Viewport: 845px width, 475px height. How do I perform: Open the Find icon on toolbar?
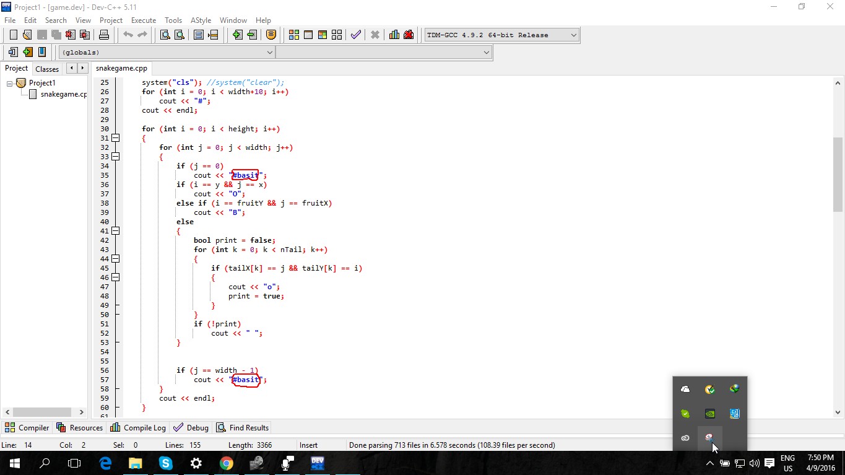click(165, 35)
